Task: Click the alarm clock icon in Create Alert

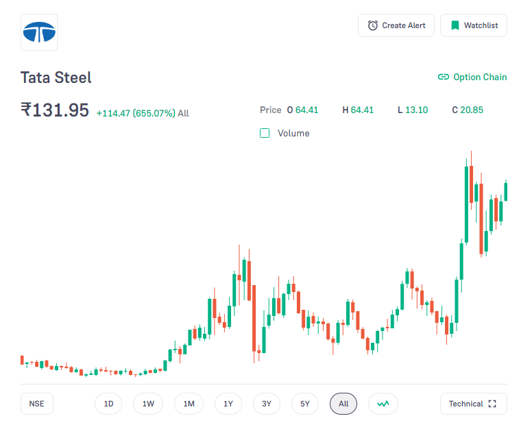Action: [x=372, y=25]
